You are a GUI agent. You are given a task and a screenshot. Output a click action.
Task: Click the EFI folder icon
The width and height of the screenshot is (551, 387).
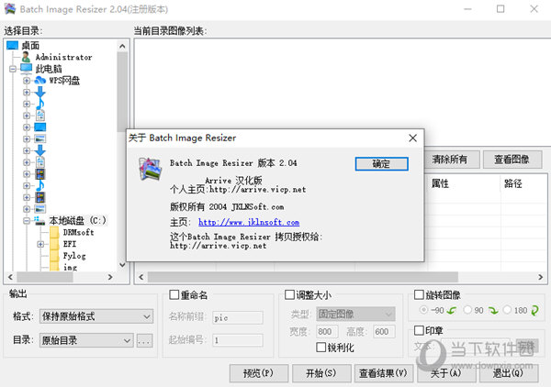[x=54, y=244]
